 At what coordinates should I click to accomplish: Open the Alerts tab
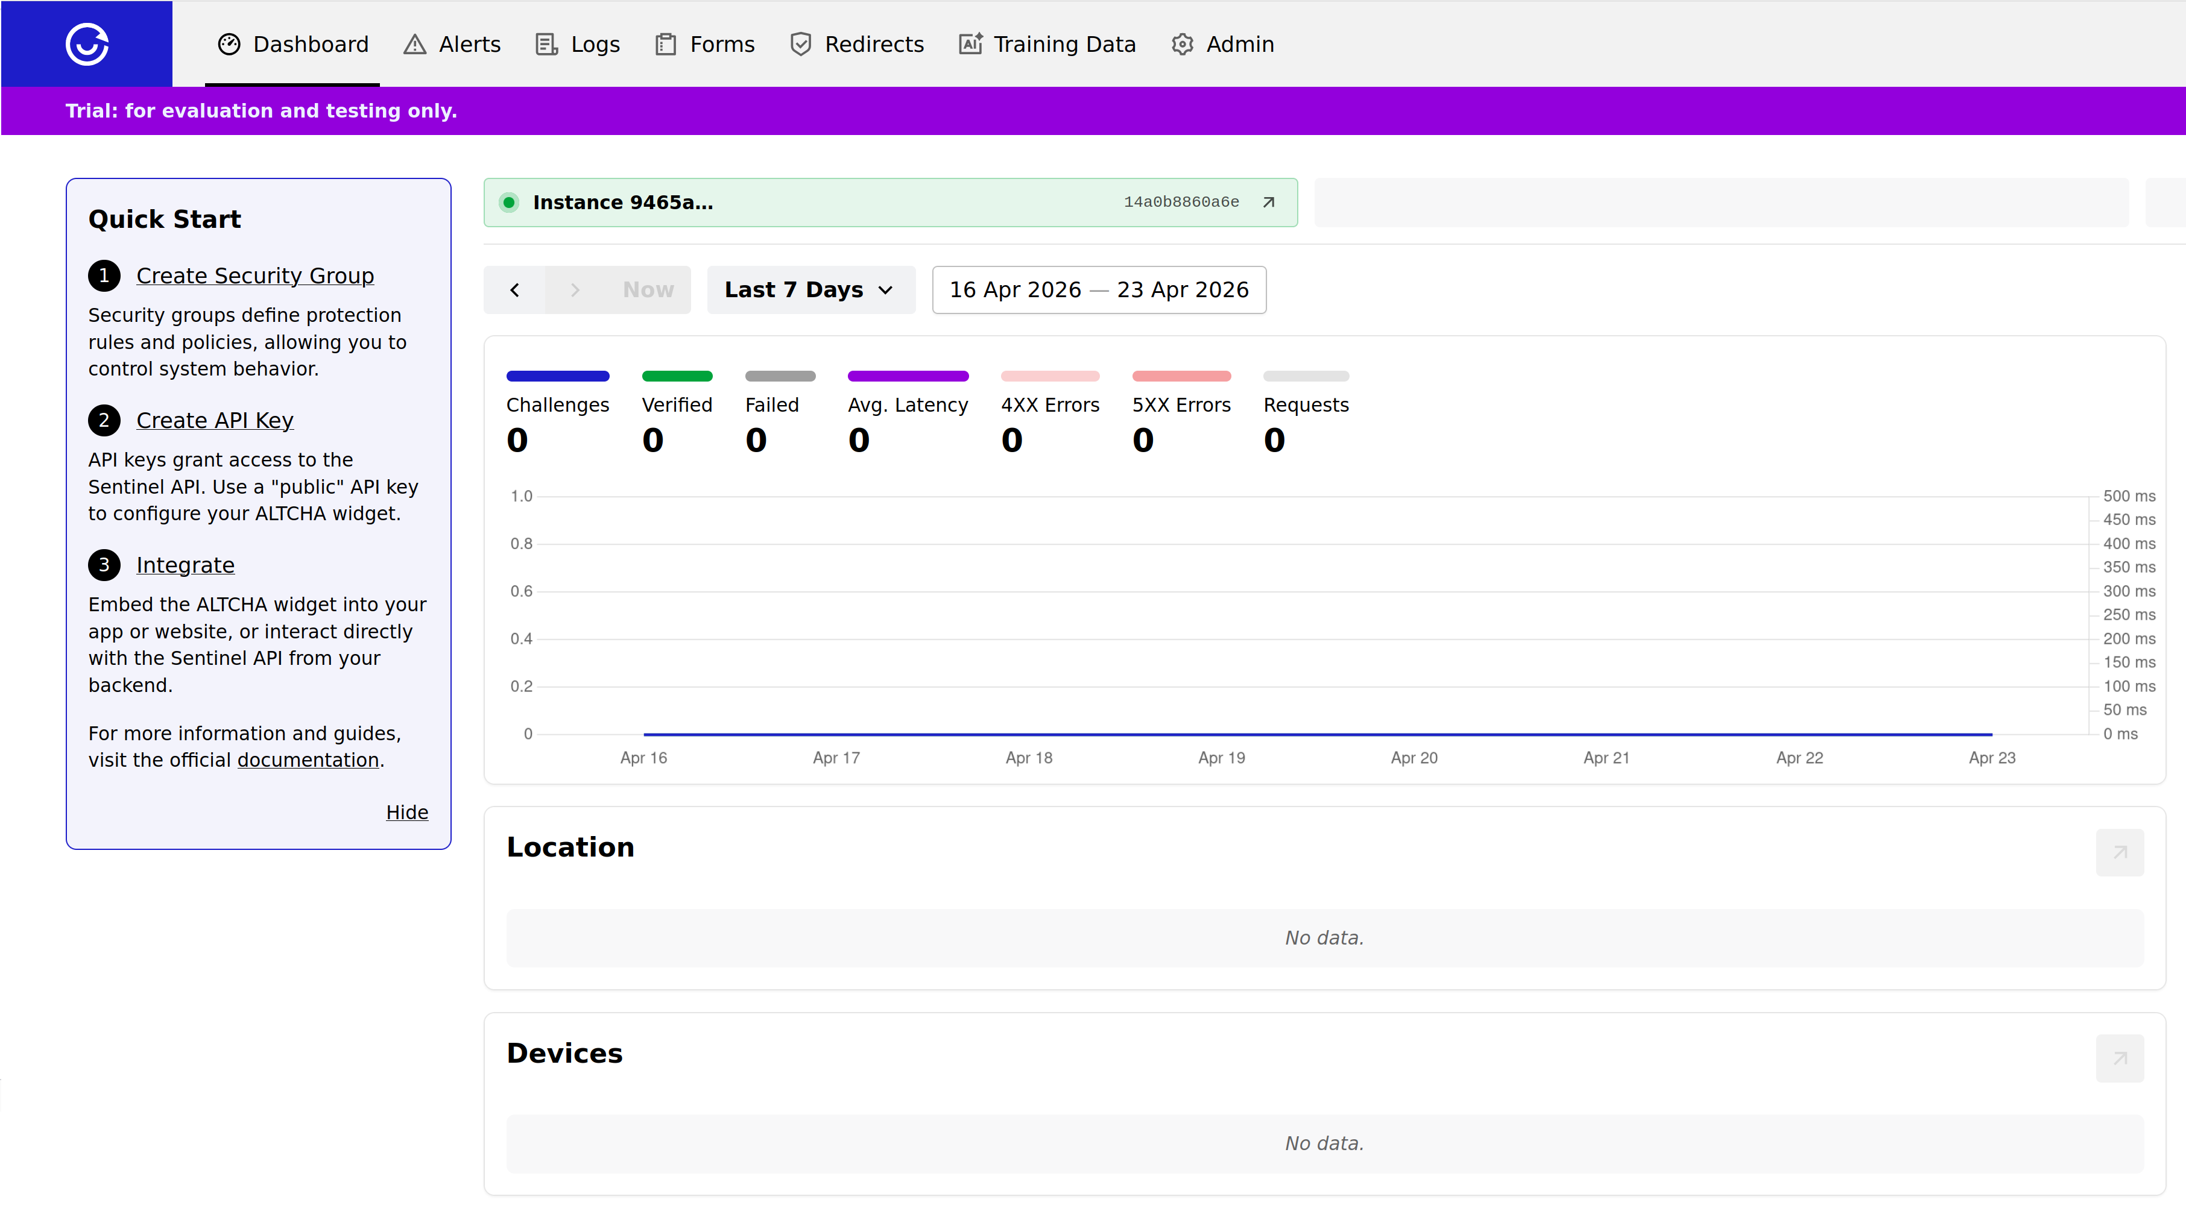tap(452, 44)
